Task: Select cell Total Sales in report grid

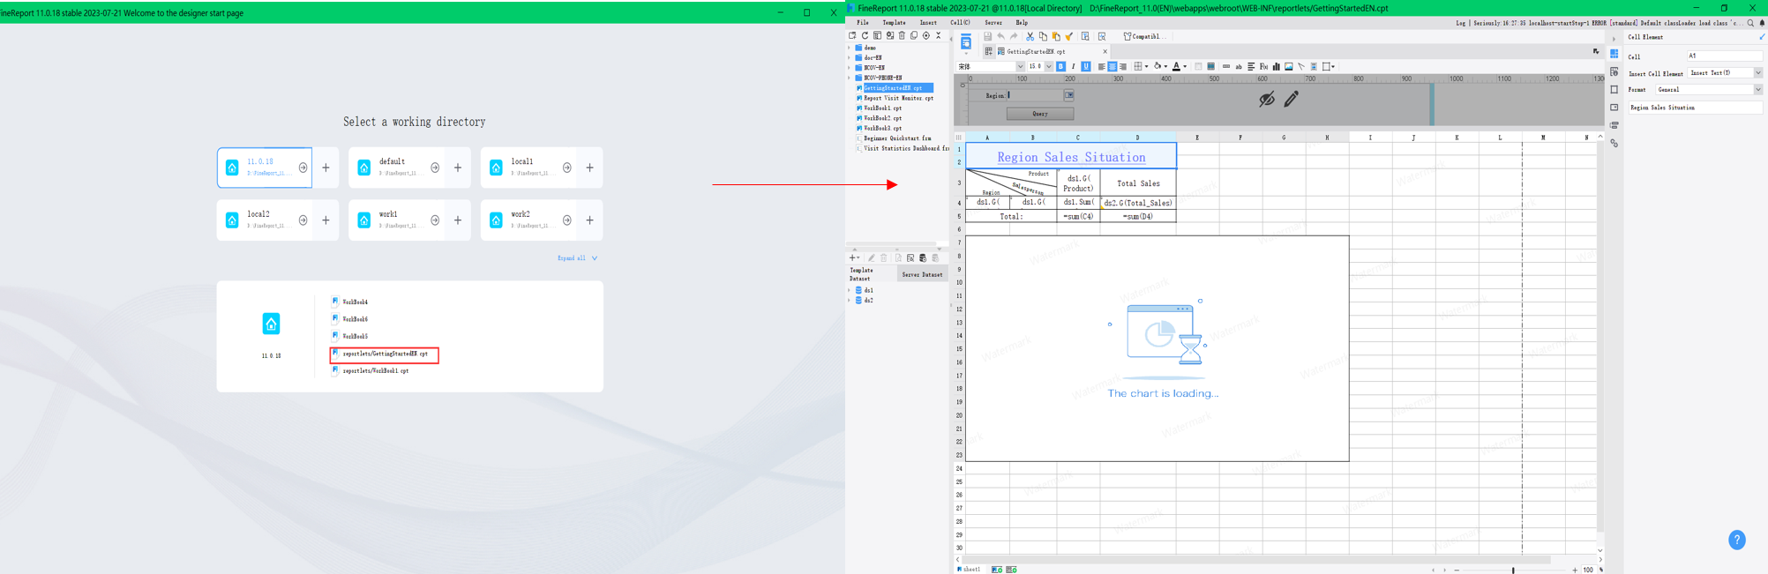Action: click(1138, 183)
